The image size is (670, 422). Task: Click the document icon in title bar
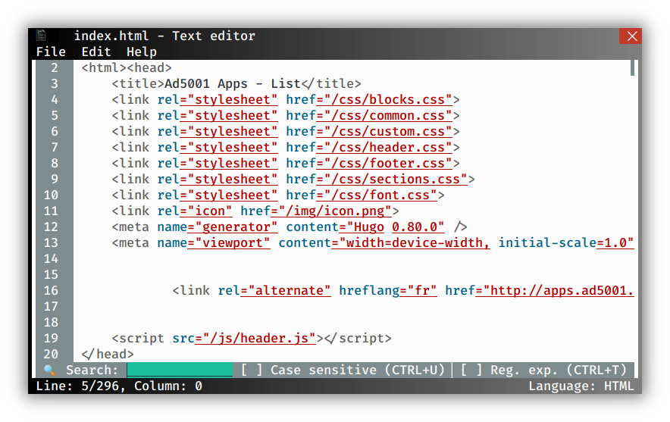41,36
